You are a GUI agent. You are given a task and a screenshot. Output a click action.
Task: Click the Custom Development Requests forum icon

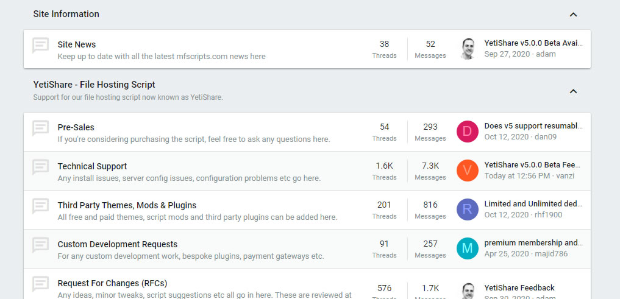(x=40, y=245)
